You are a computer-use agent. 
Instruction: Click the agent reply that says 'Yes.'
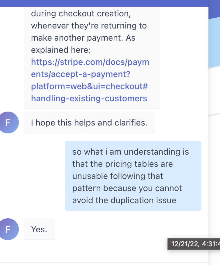(39, 229)
